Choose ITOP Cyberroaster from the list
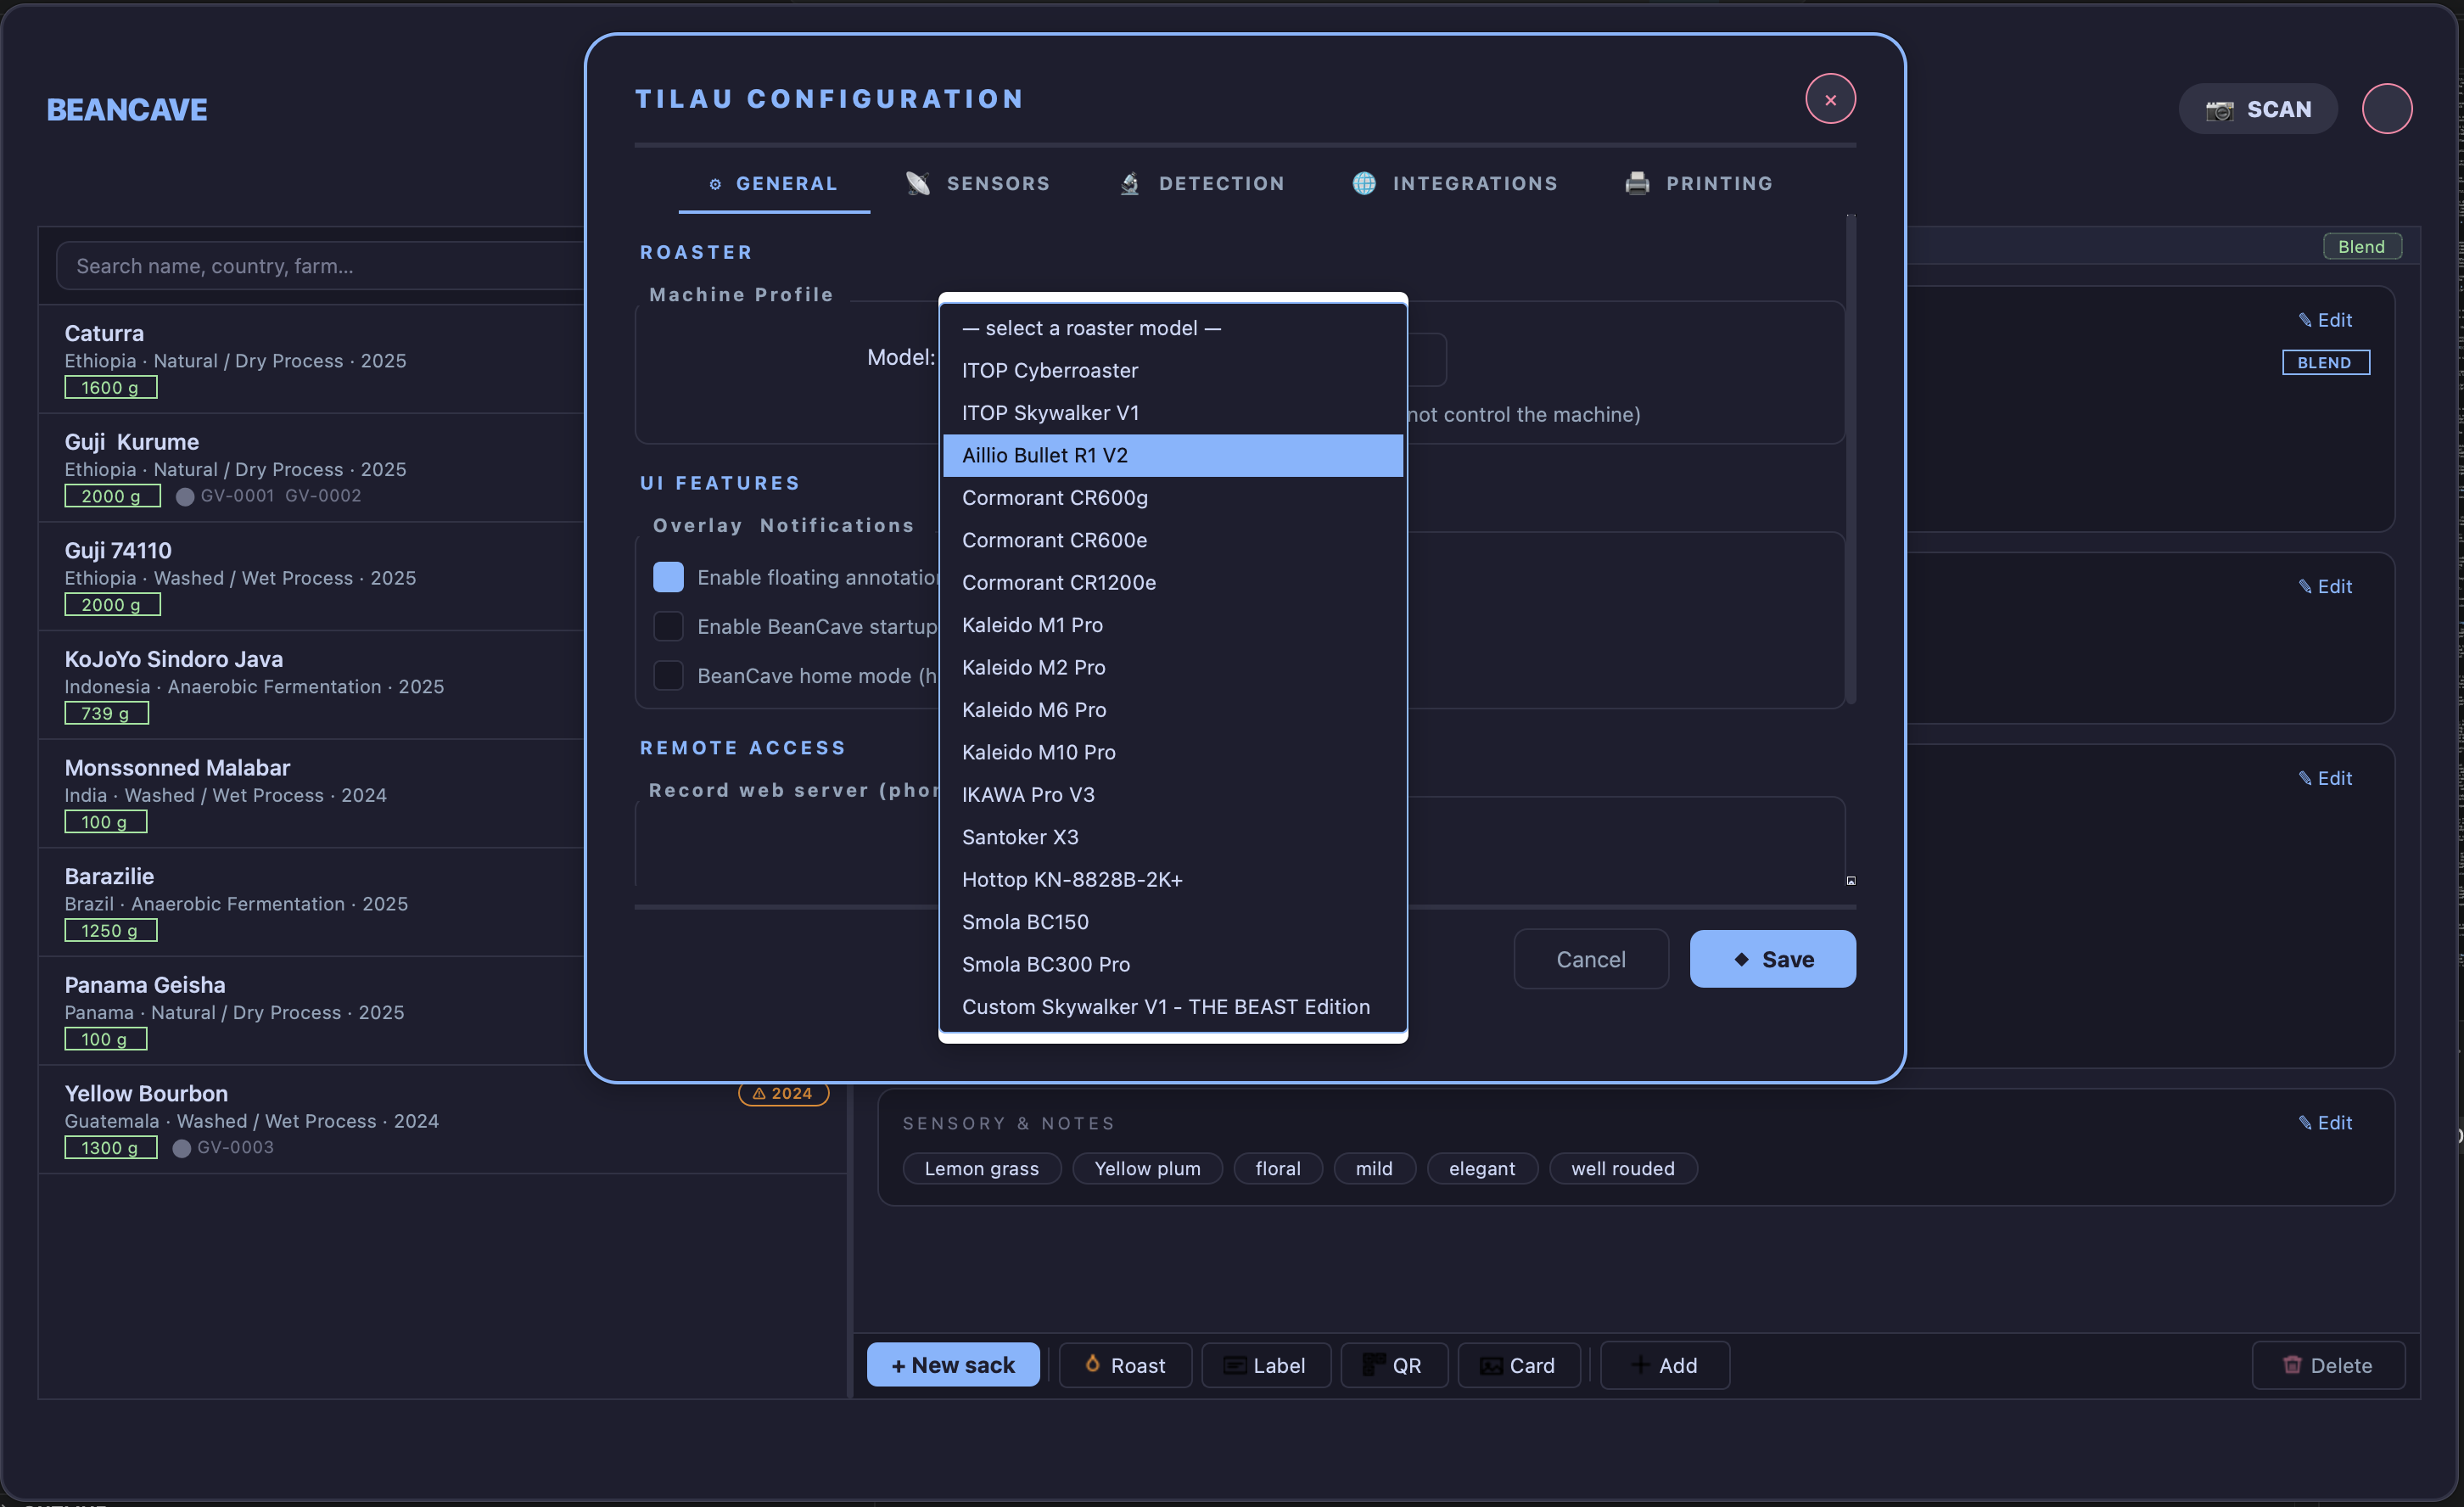Viewport: 2464px width, 1507px height. [x=1173, y=370]
